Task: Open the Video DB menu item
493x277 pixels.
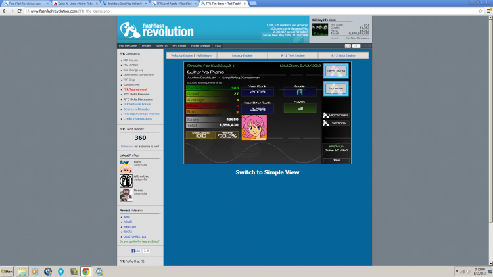Action: tap(162, 46)
